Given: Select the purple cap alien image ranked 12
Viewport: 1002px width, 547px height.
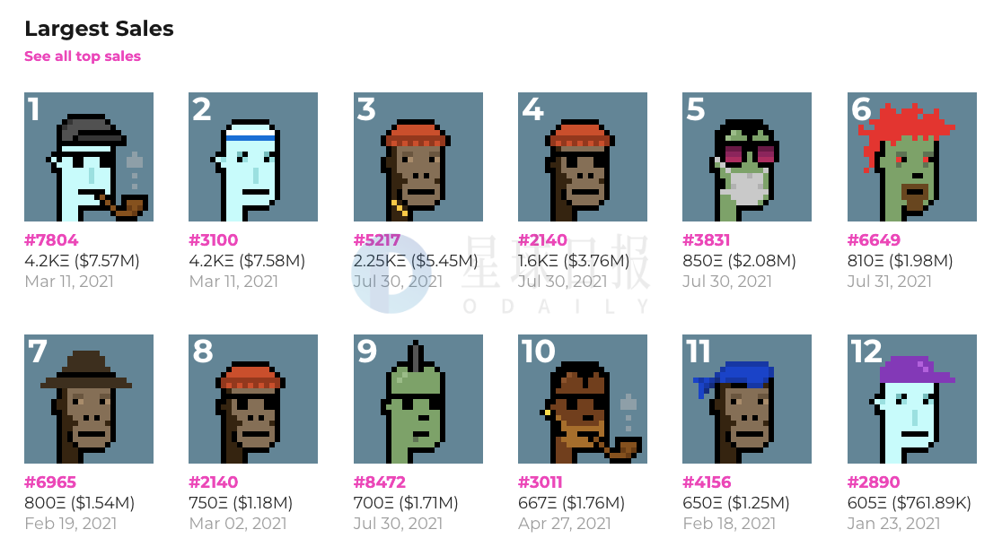Looking at the screenshot, I should [x=912, y=399].
